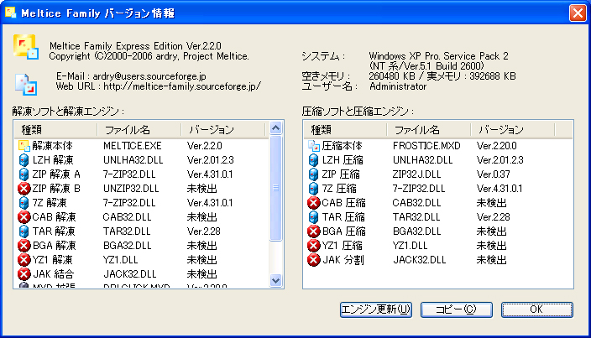The image size is (591, 338).
Task: Click the red error icon for CAB 圧縮
Action: click(313, 203)
